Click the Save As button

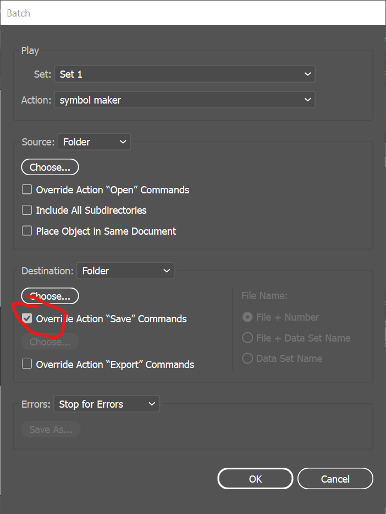click(x=50, y=429)
